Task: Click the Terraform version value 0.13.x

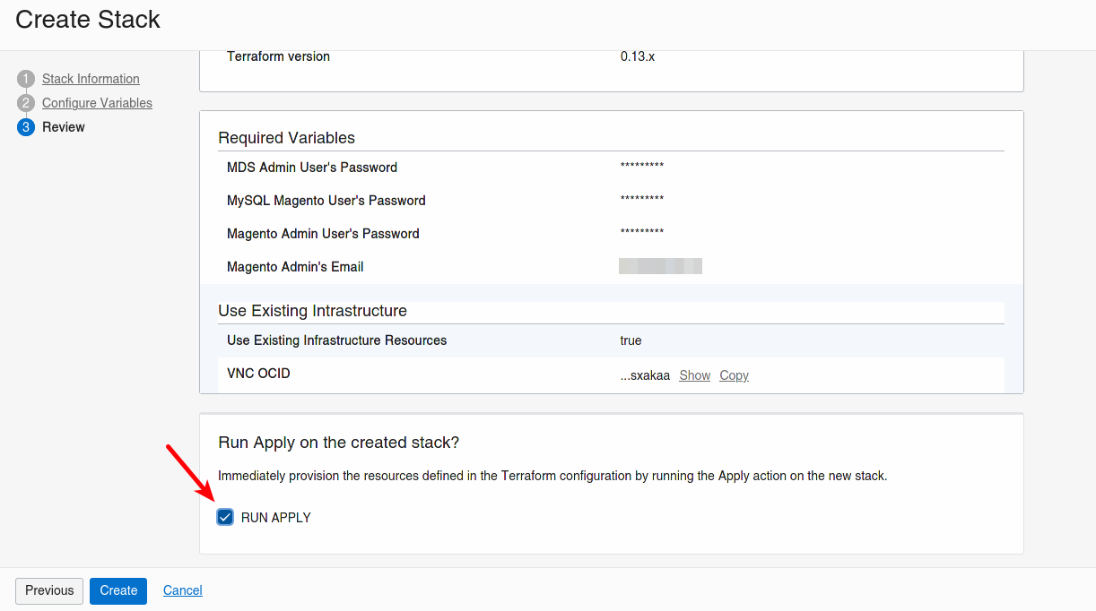Action: coord(638,56)
